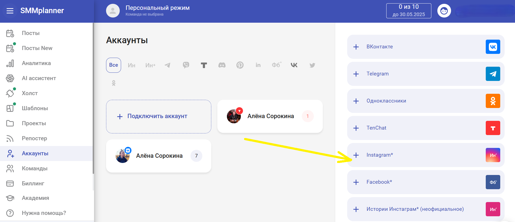Screen dimensions: 515x222
Task: Add an Instagram* account
Action: pyautogui.click(x=425, y=155)
